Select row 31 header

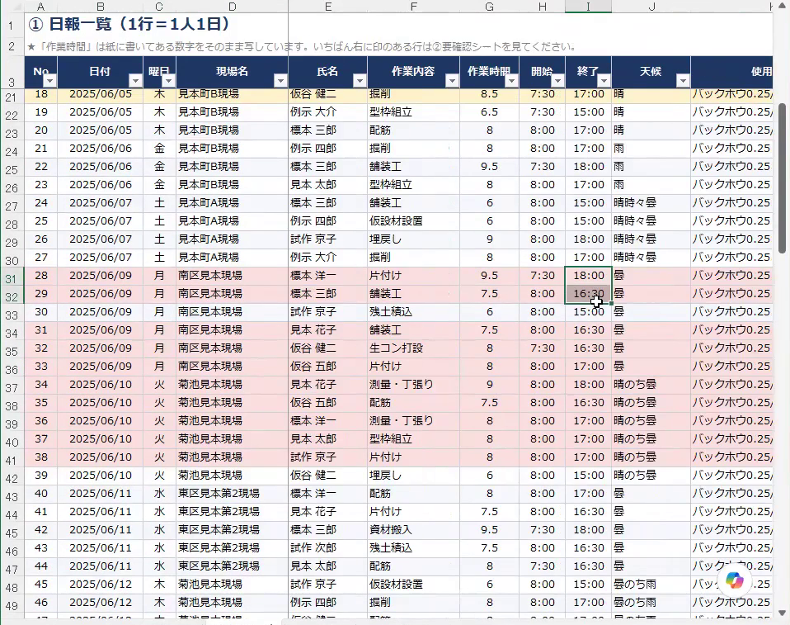tap(12, 278)
